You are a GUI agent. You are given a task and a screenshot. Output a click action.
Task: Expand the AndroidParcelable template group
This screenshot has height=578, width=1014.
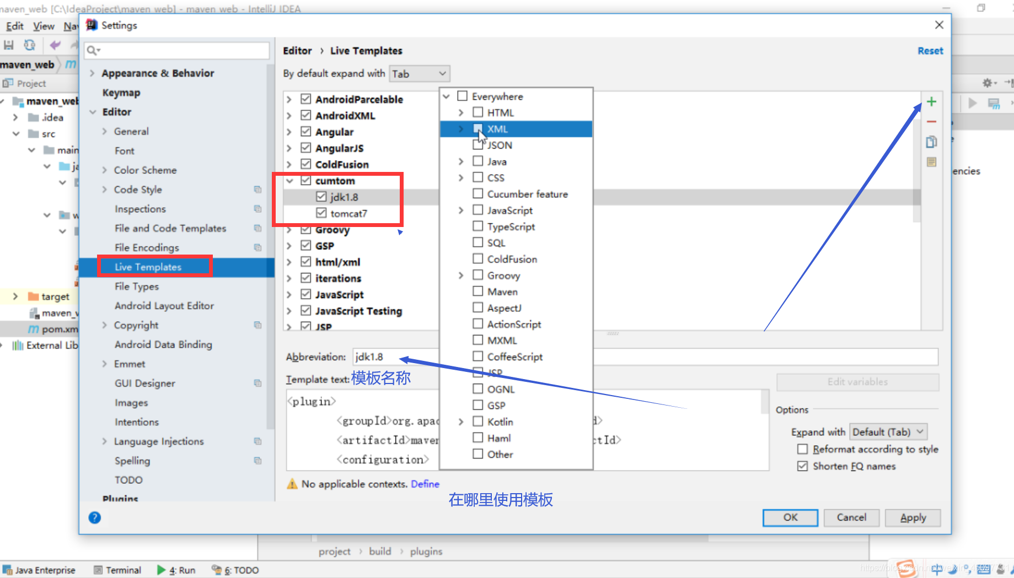pos(289,99)
